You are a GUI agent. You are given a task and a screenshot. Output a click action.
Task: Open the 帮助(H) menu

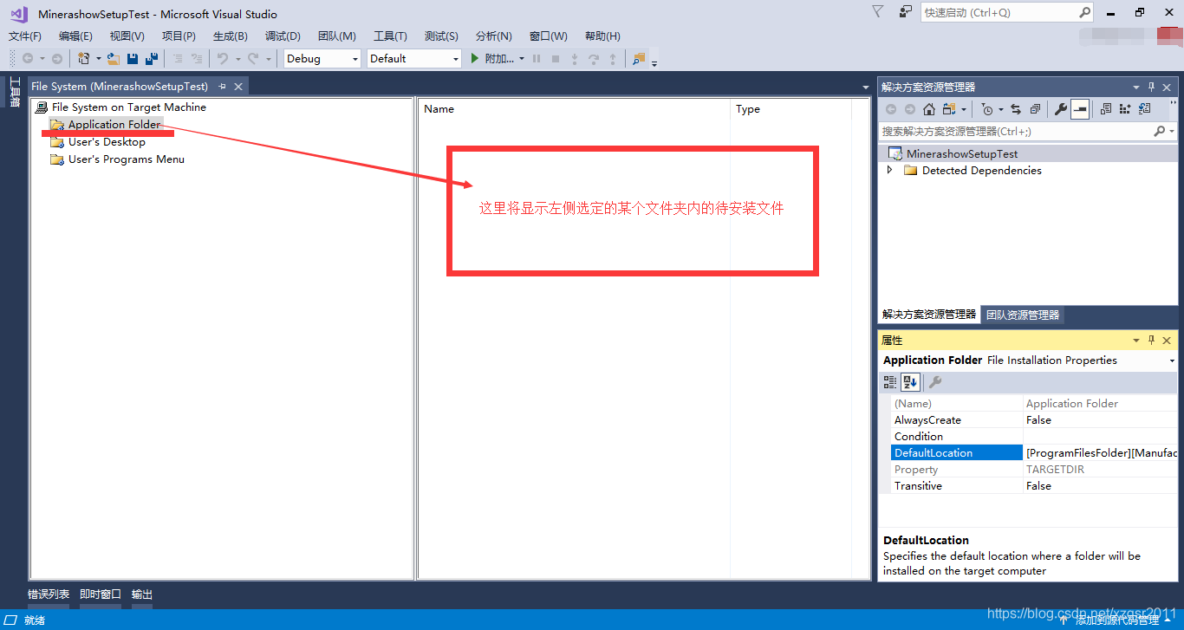(602, 36)
